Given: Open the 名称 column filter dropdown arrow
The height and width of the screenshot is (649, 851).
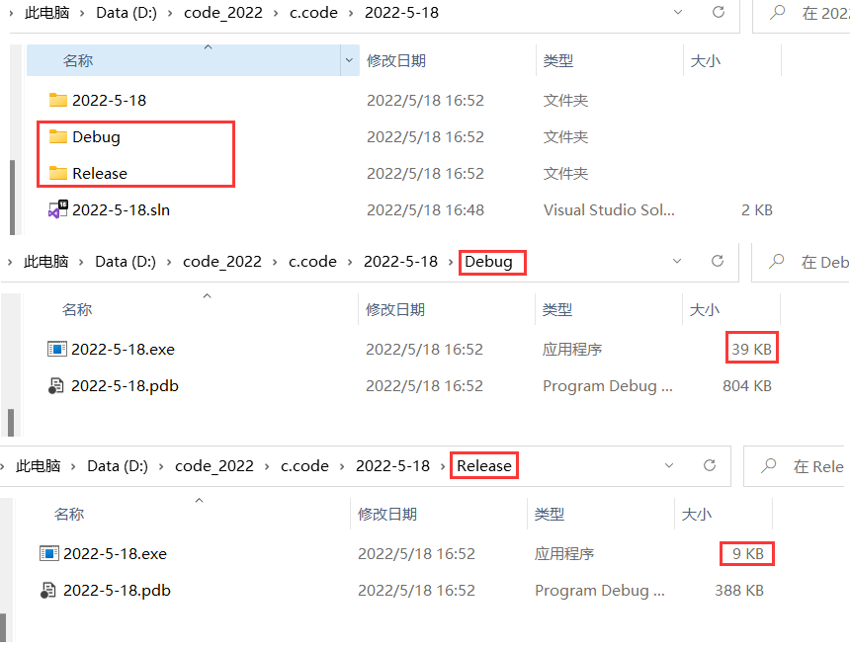Looking at the screenshot, I should point(349,60).
